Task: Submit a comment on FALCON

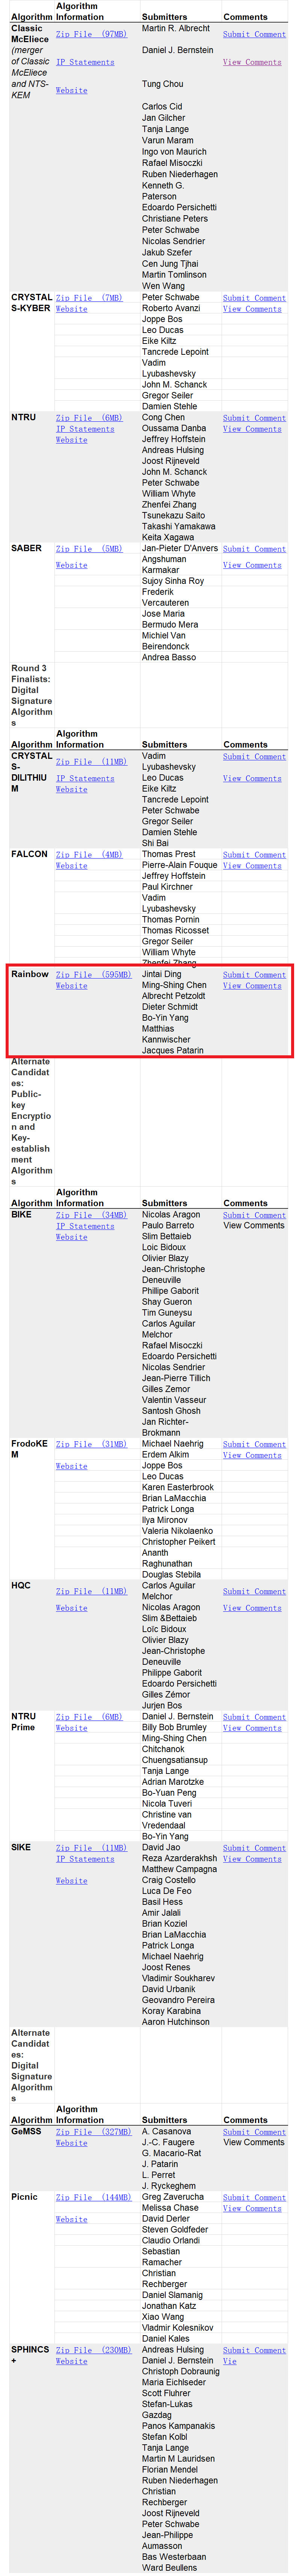Action: tap(254, 855)
